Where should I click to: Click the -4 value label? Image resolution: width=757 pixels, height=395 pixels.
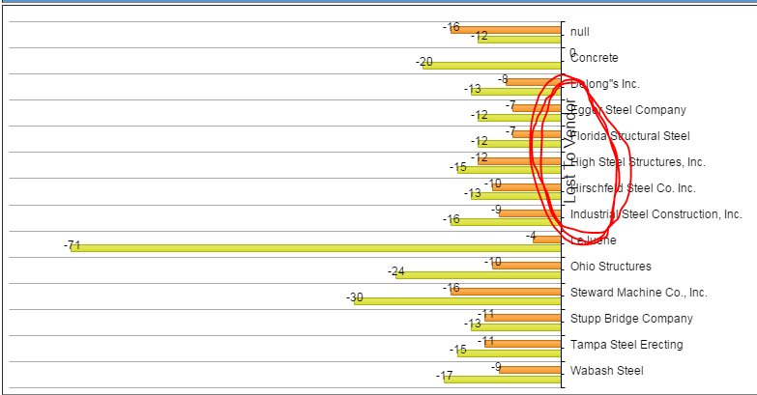point(531,237)
